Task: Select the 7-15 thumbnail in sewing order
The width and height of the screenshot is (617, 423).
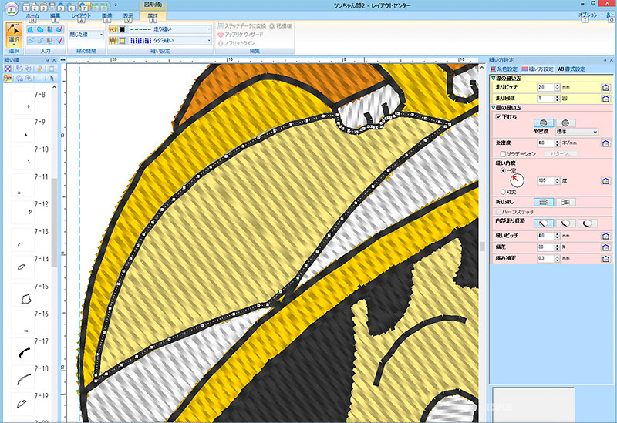Action: (x=25, y=297)
